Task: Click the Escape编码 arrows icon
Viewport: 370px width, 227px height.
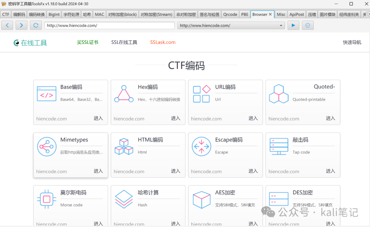Action: (x=201, y=146)
